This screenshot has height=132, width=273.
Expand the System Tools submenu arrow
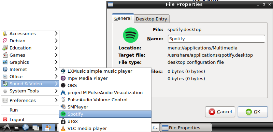(x=56, y=91)
